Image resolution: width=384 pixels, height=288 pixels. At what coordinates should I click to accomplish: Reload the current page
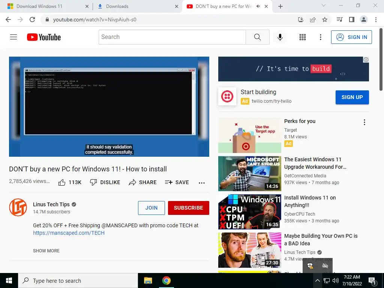32,19
